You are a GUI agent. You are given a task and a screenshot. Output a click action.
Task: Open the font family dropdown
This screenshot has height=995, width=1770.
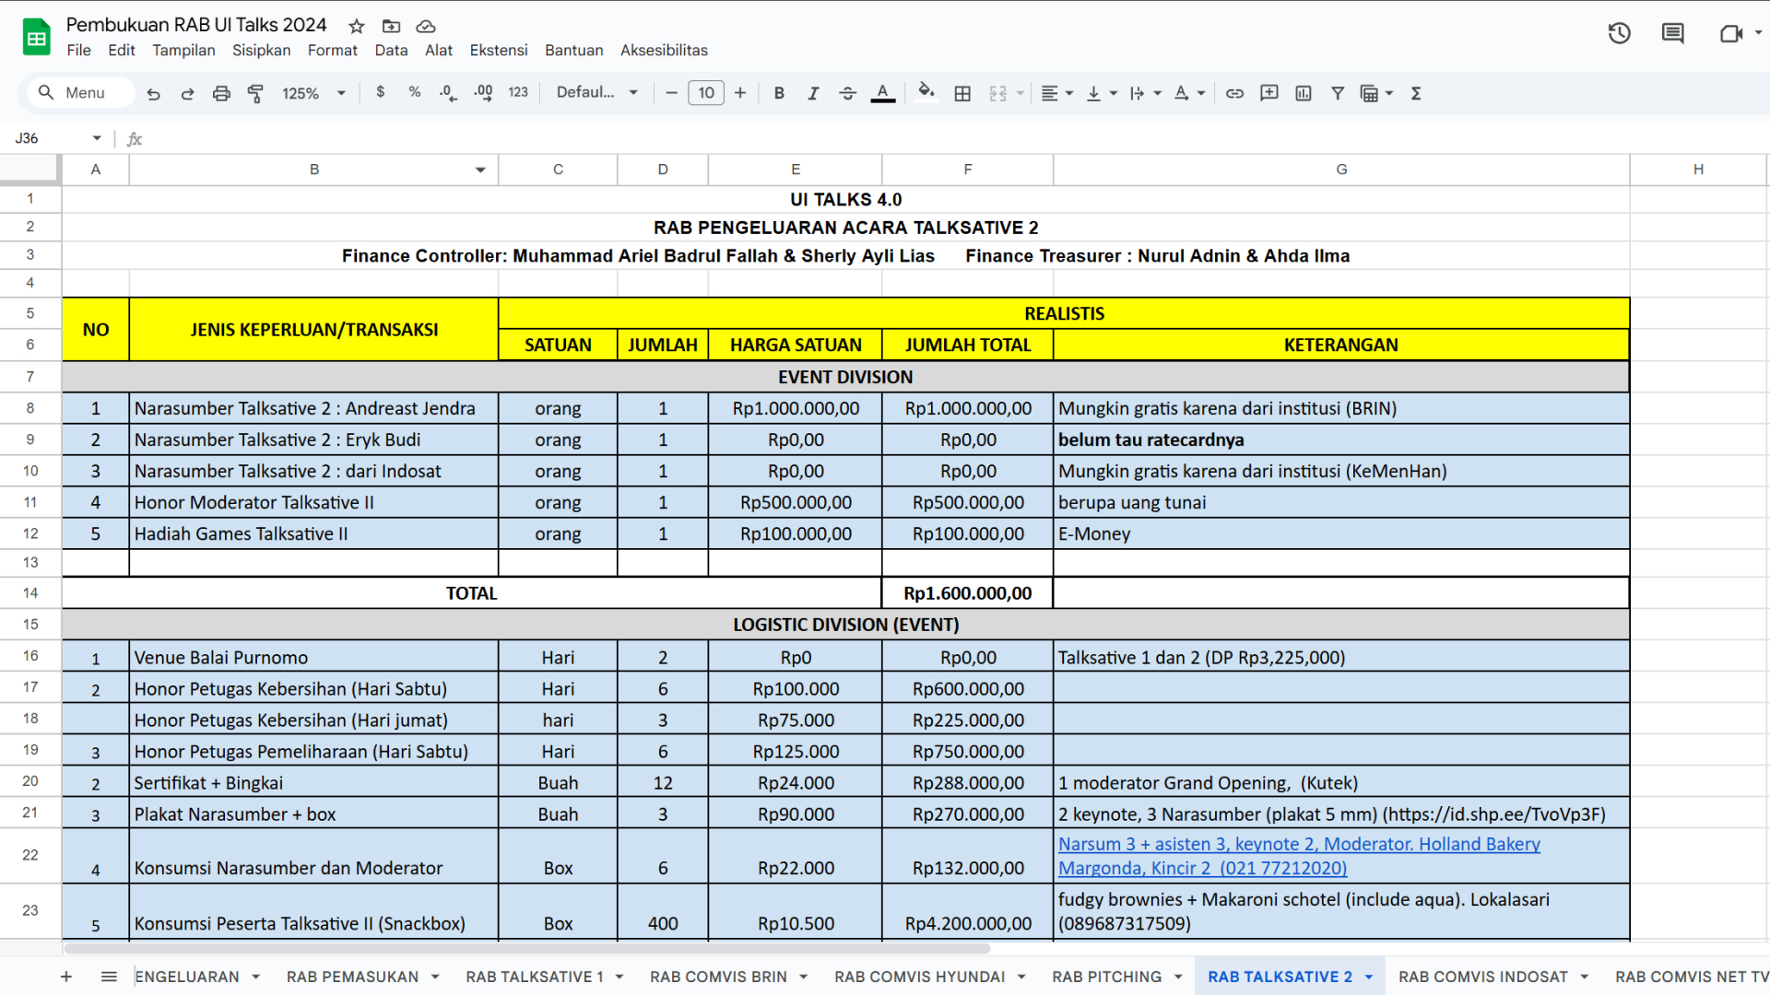pos(596,92)
